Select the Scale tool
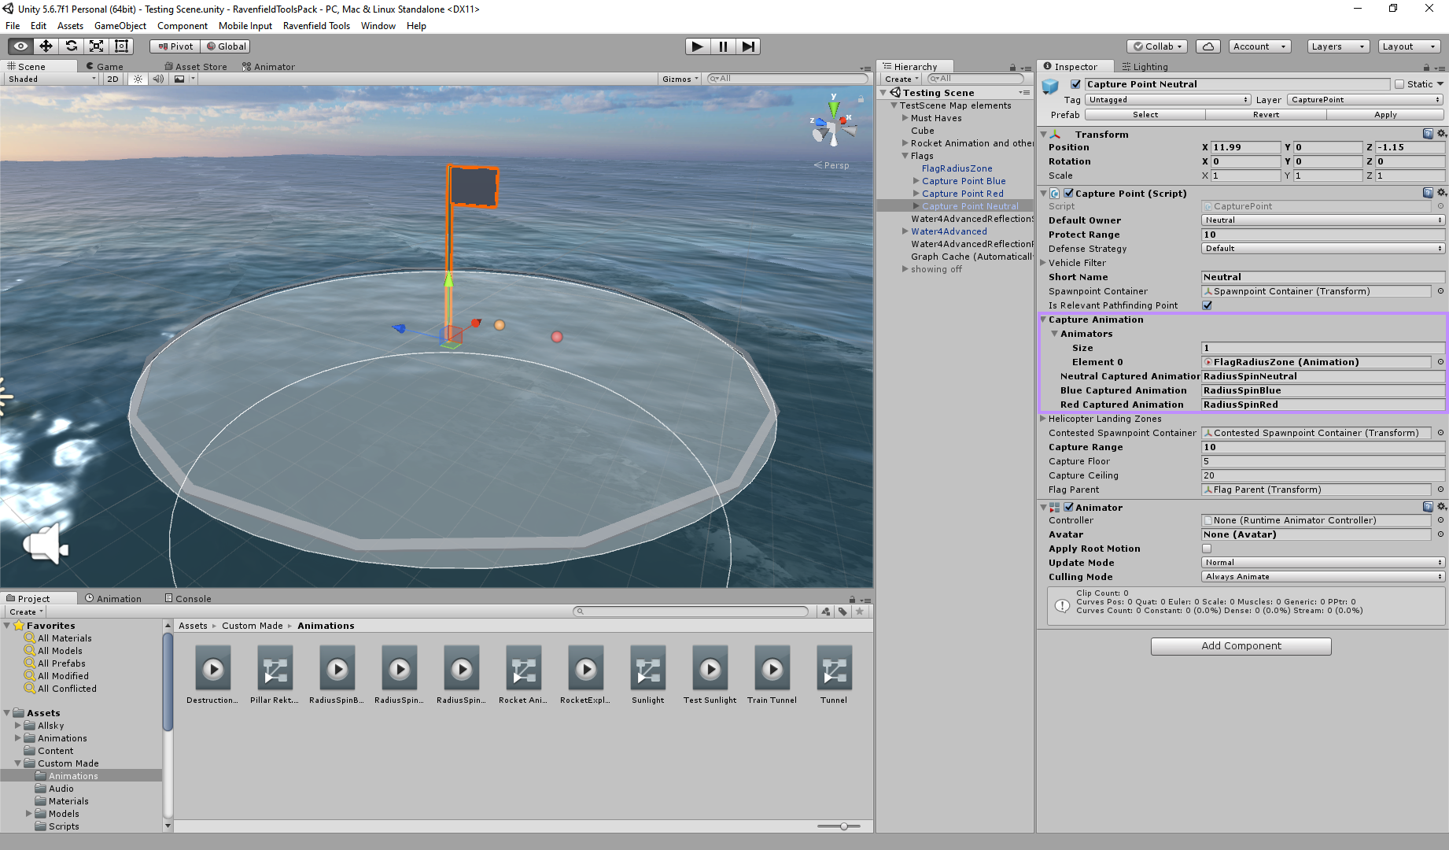 point(96,46)
